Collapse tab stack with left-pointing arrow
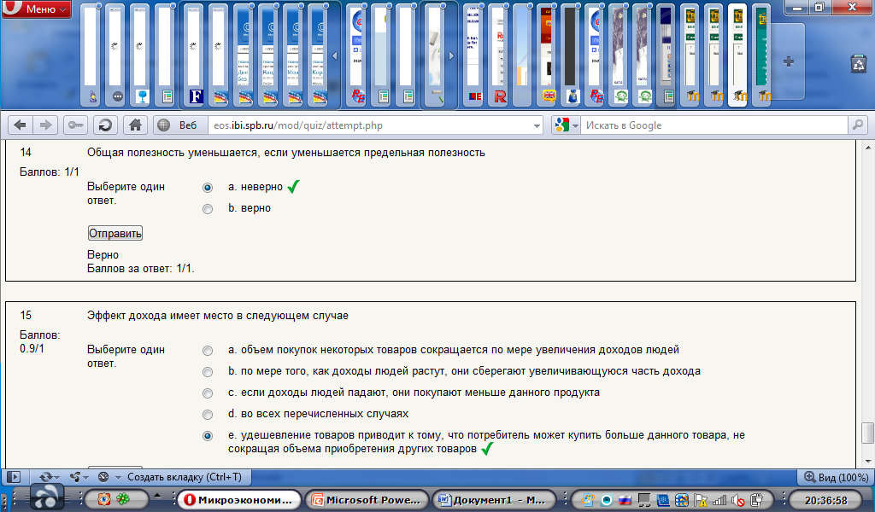The height and width of the screenshot is (512, 875). point(335,55)
